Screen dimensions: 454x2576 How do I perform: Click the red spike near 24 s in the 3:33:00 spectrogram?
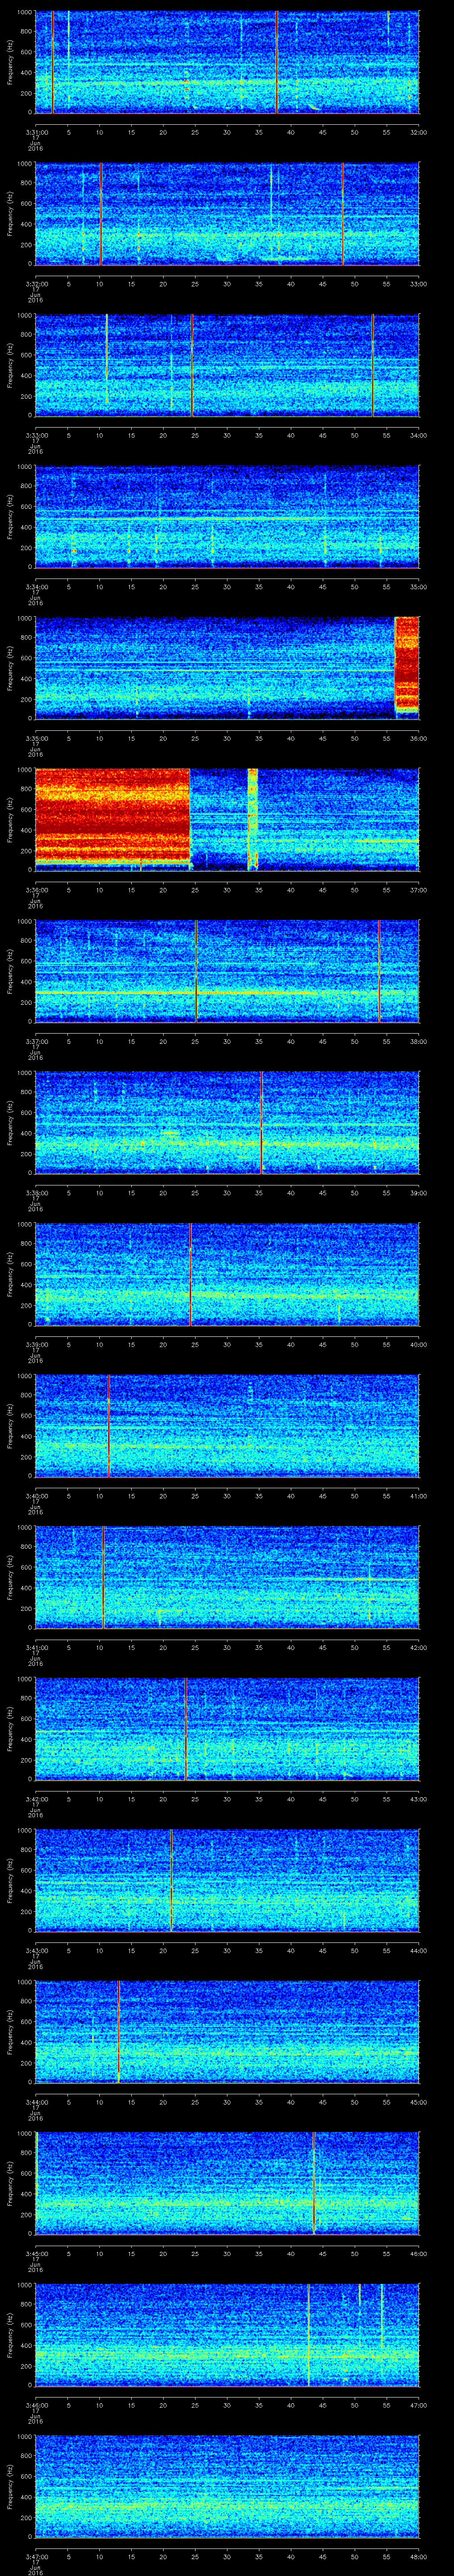pos(192,365)
